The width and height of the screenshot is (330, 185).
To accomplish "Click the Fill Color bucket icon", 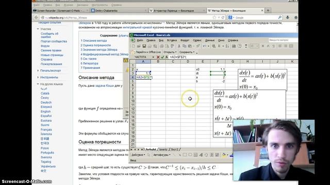I will (x=224, y=155).
